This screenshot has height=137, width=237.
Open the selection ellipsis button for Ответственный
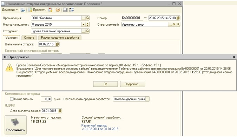point(170,24)
